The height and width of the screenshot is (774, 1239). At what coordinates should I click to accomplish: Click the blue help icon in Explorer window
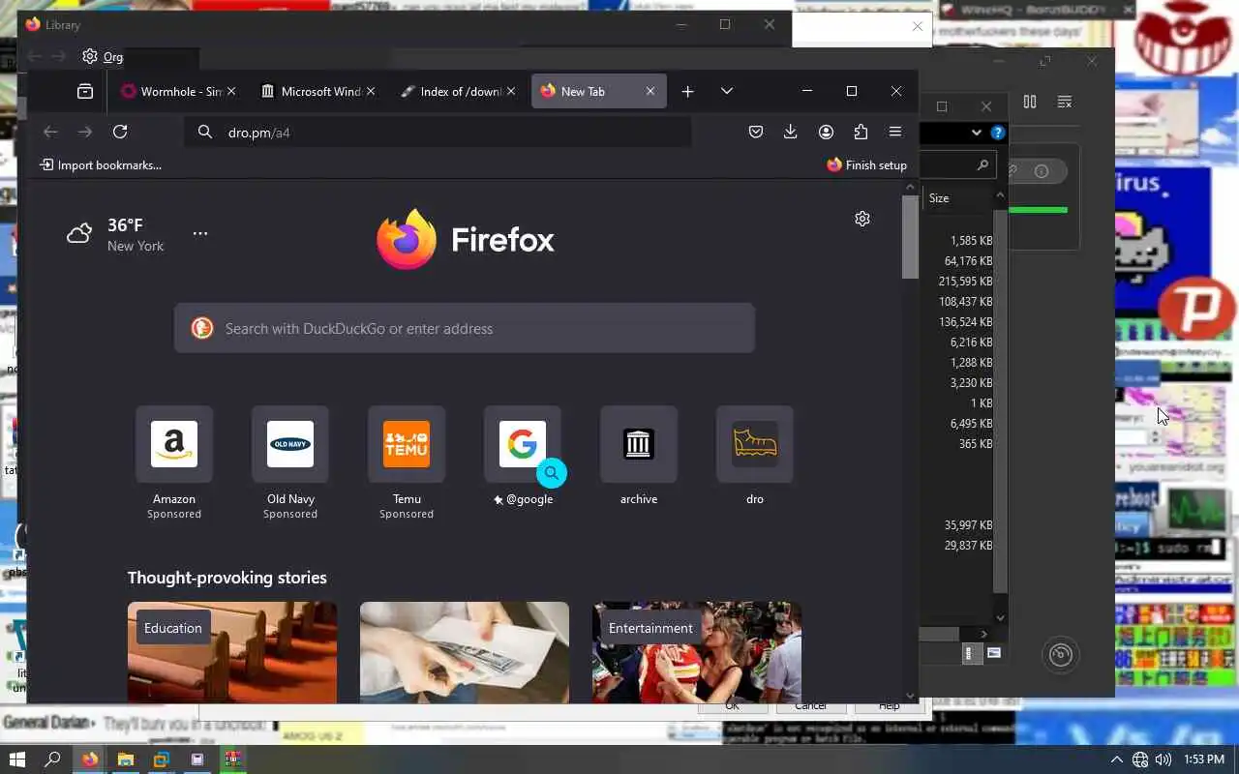[x=998, y=133]
